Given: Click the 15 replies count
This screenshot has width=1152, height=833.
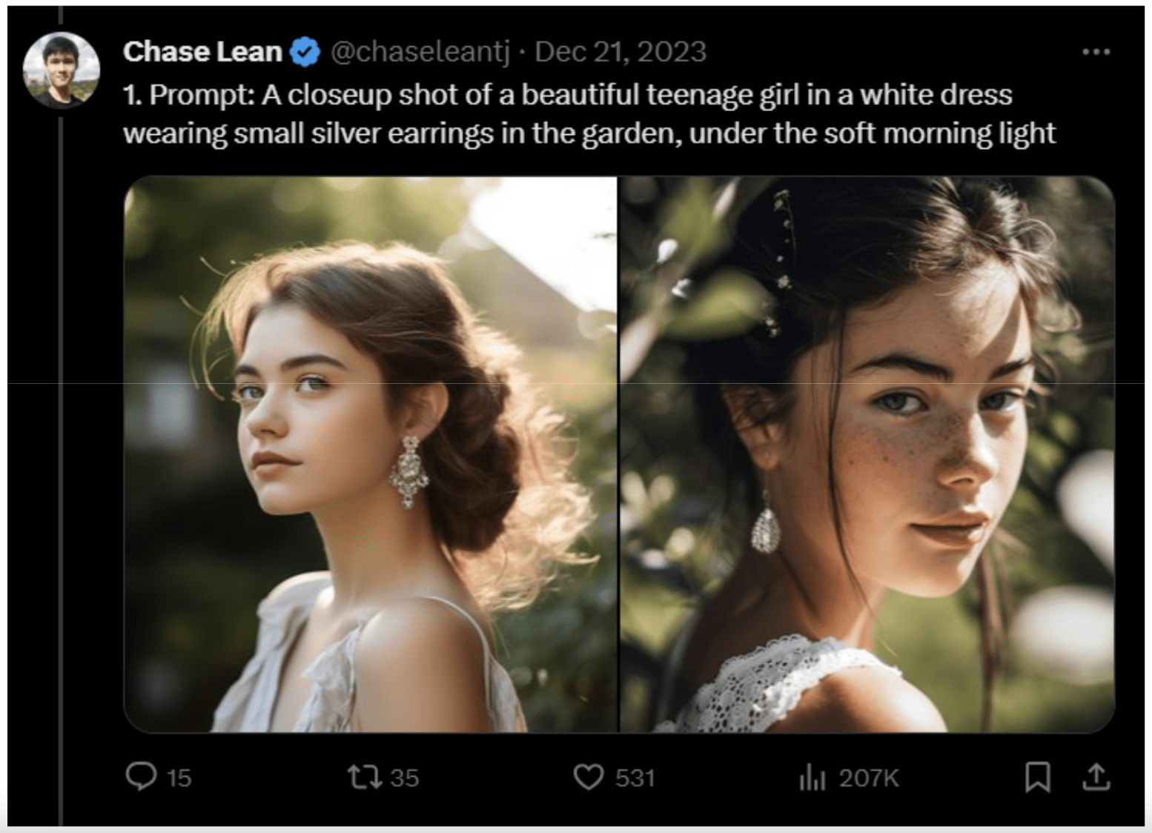Looking at the screenshot, I should 179,777.
